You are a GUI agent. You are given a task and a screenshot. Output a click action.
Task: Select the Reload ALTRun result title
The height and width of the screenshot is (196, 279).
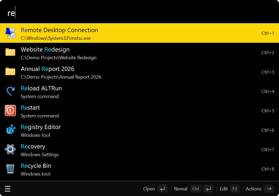tap(41, 88)
